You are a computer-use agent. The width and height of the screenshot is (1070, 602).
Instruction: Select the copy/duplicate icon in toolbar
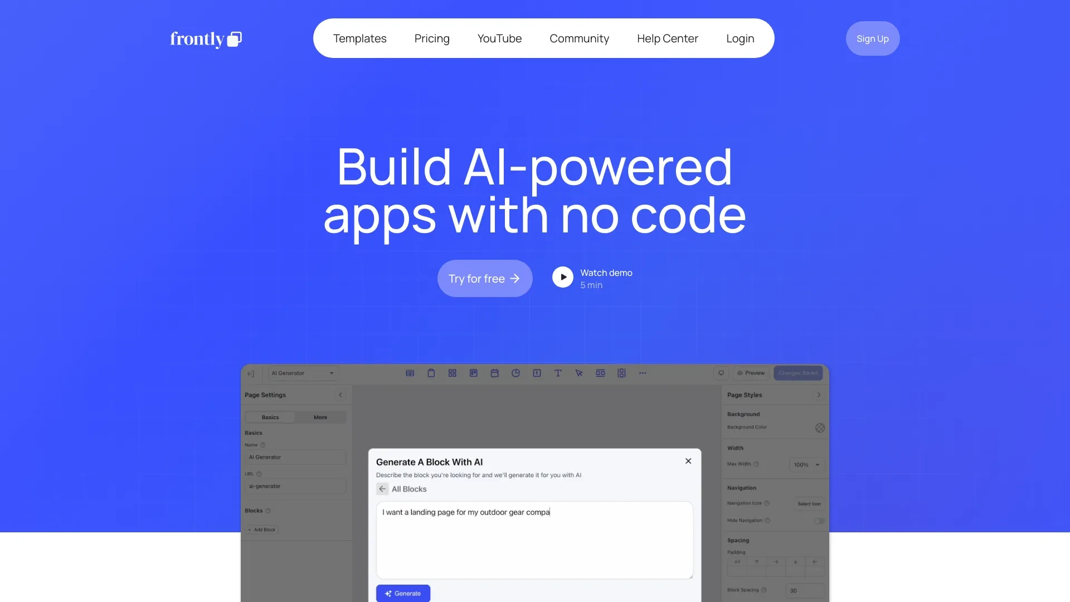(x=431, y=373)
